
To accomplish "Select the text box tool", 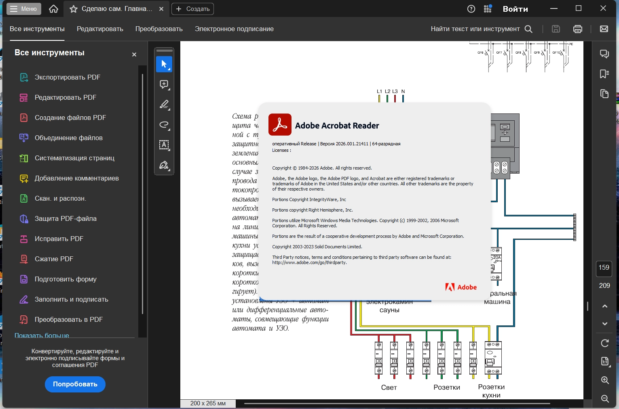I will pyautogui.click(x=164, y=145).
